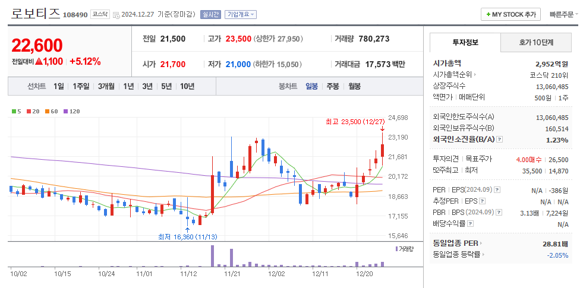583x288 pixels.
Task: Click the +5.12% change rate
Action: (x=85, y=62)
